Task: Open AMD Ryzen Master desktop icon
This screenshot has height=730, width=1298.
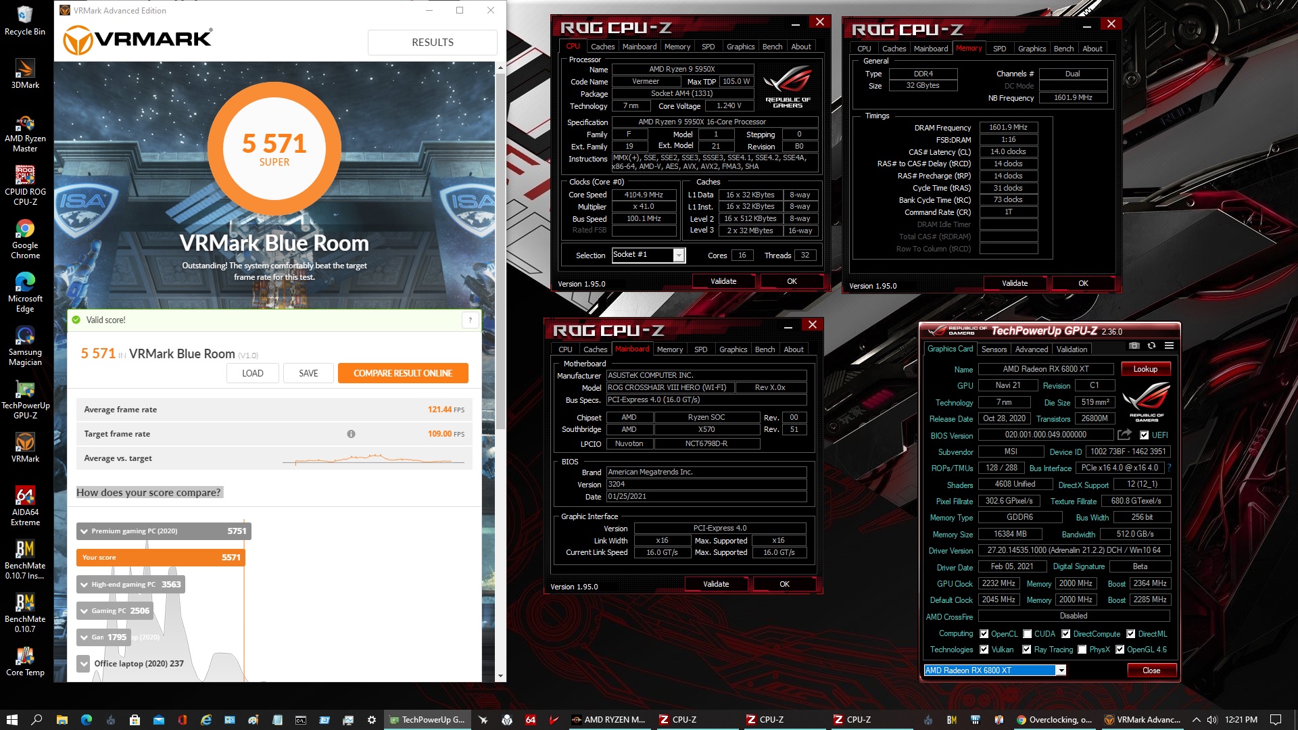Action: click(x=25, y=132)
